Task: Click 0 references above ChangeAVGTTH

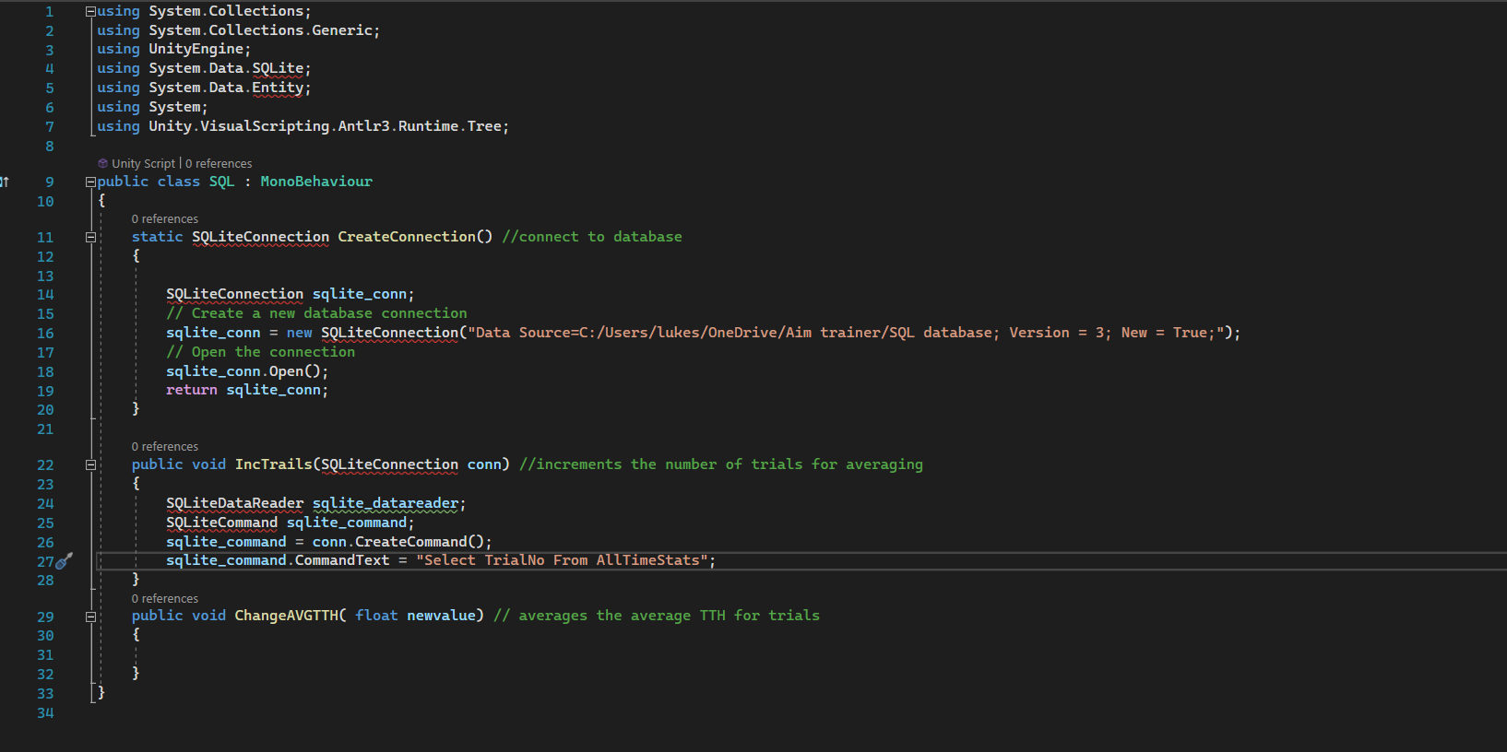Action: point(164,598)
